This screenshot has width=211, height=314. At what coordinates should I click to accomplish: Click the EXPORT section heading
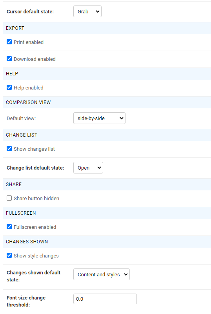[x=15, y=28]
